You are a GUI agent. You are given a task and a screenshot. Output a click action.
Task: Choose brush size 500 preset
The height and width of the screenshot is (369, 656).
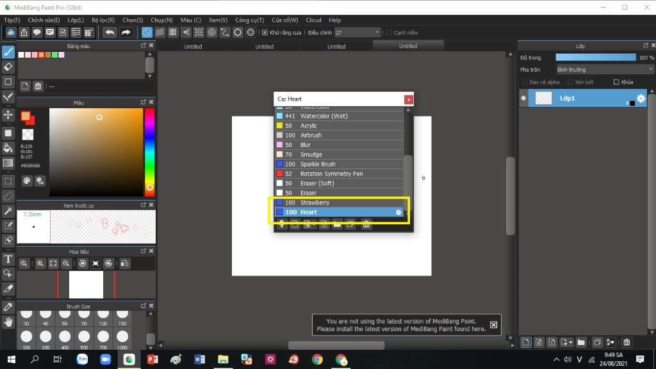pos(84,340)
